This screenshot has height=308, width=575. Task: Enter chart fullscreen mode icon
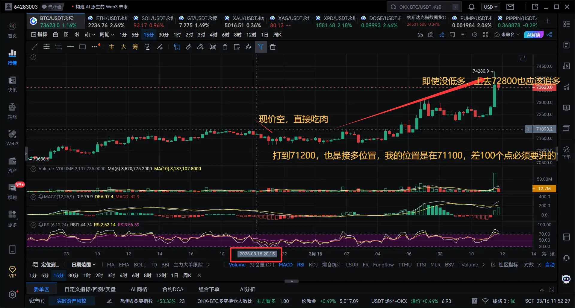(486, 35)
